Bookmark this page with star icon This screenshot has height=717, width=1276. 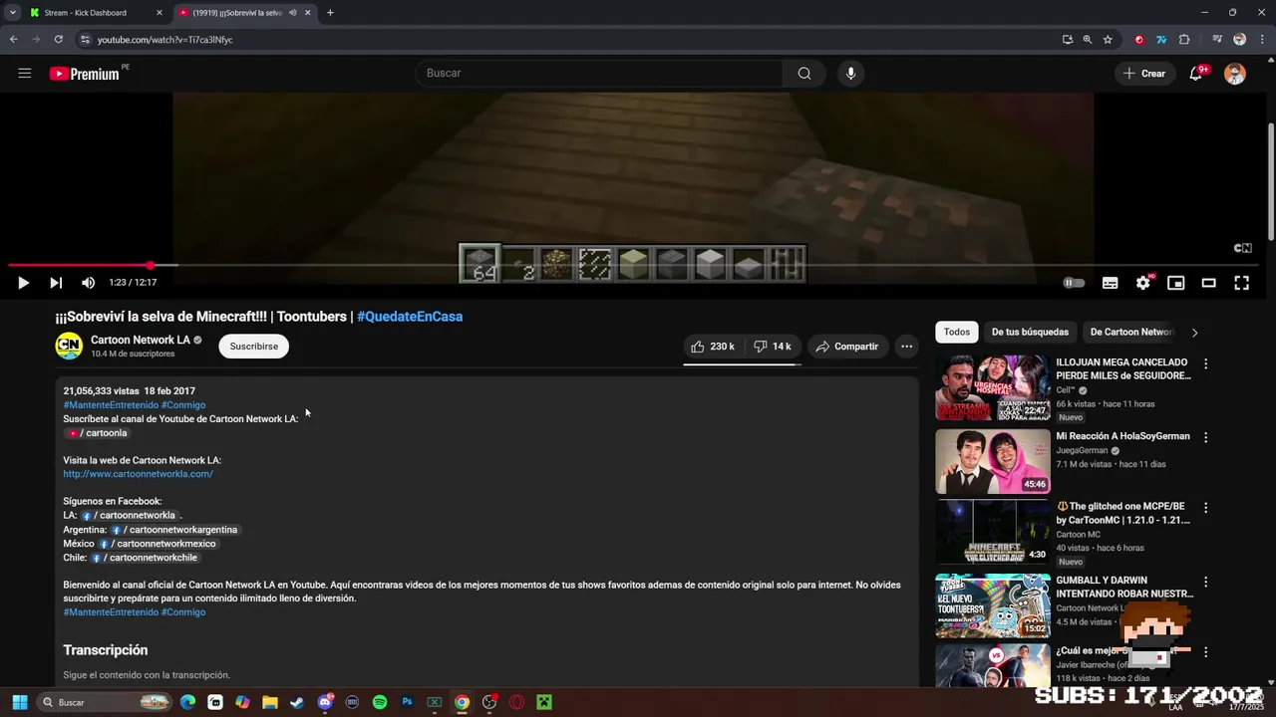coord(1108,40)
